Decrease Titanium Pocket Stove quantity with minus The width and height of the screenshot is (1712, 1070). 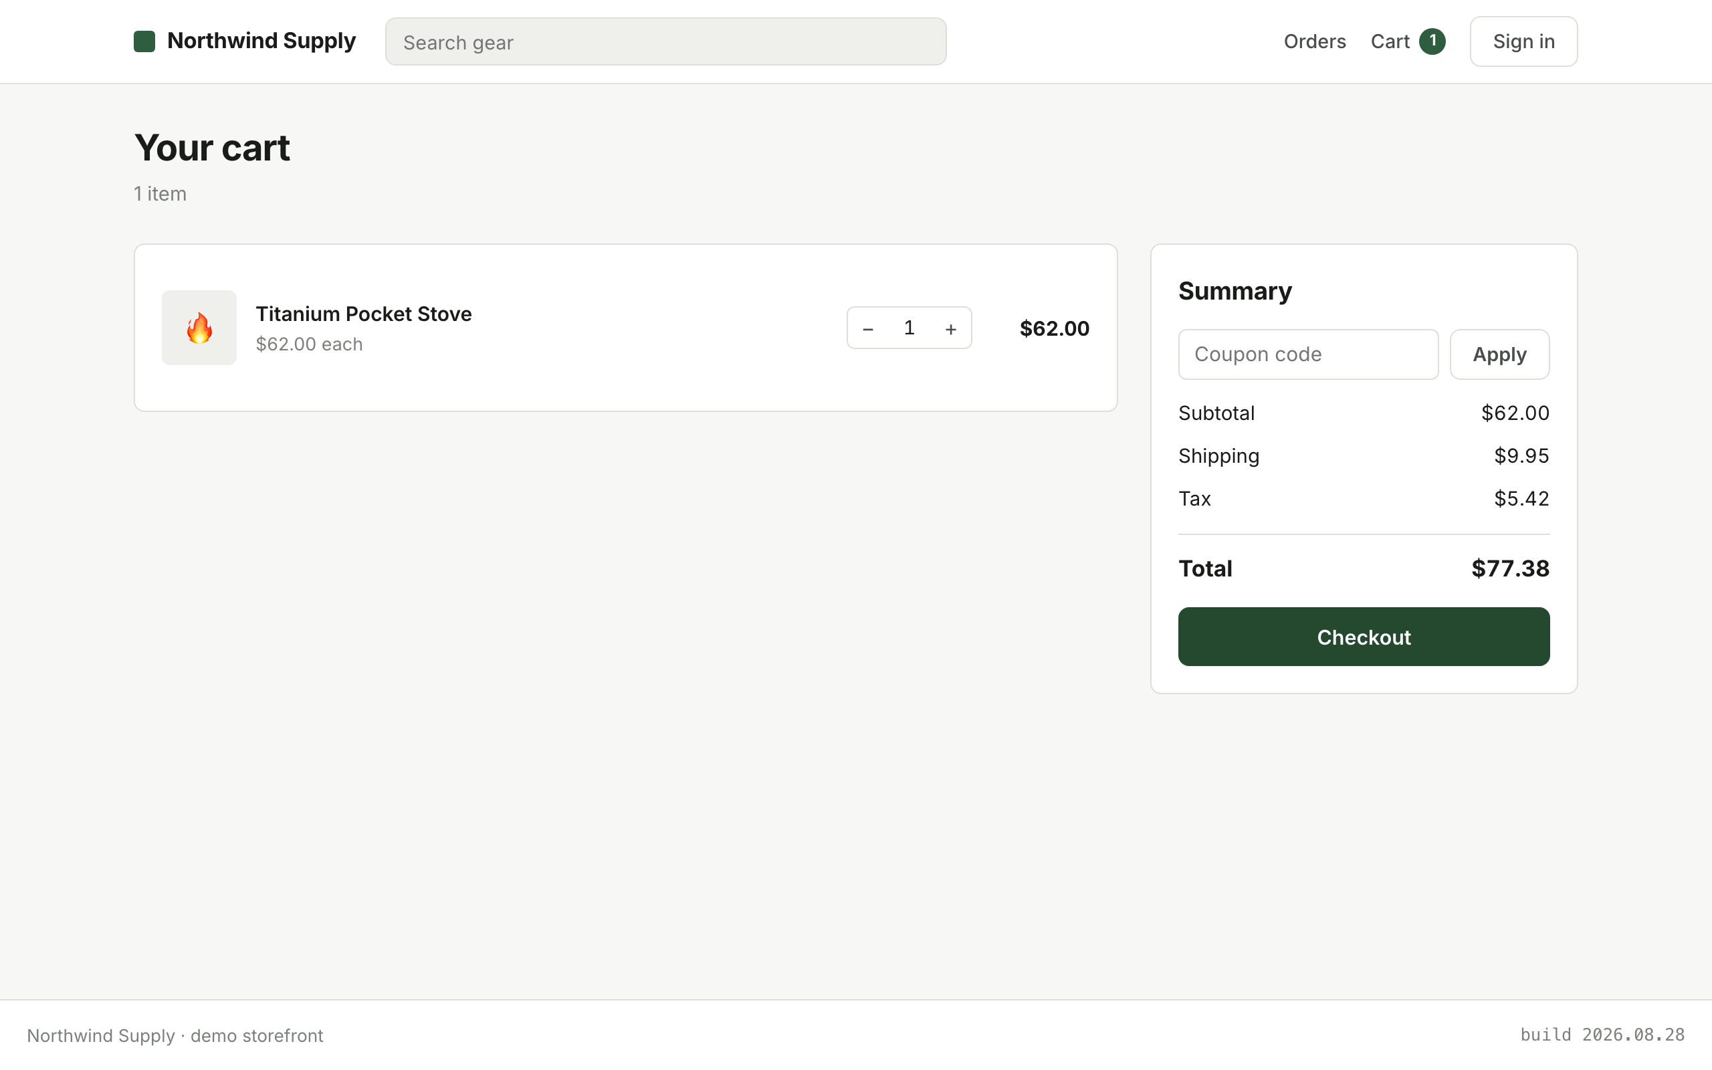tap(868, 328)
